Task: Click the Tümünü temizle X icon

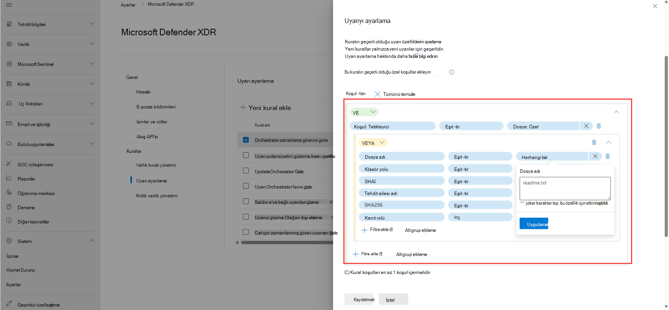Action: [377, 94]
